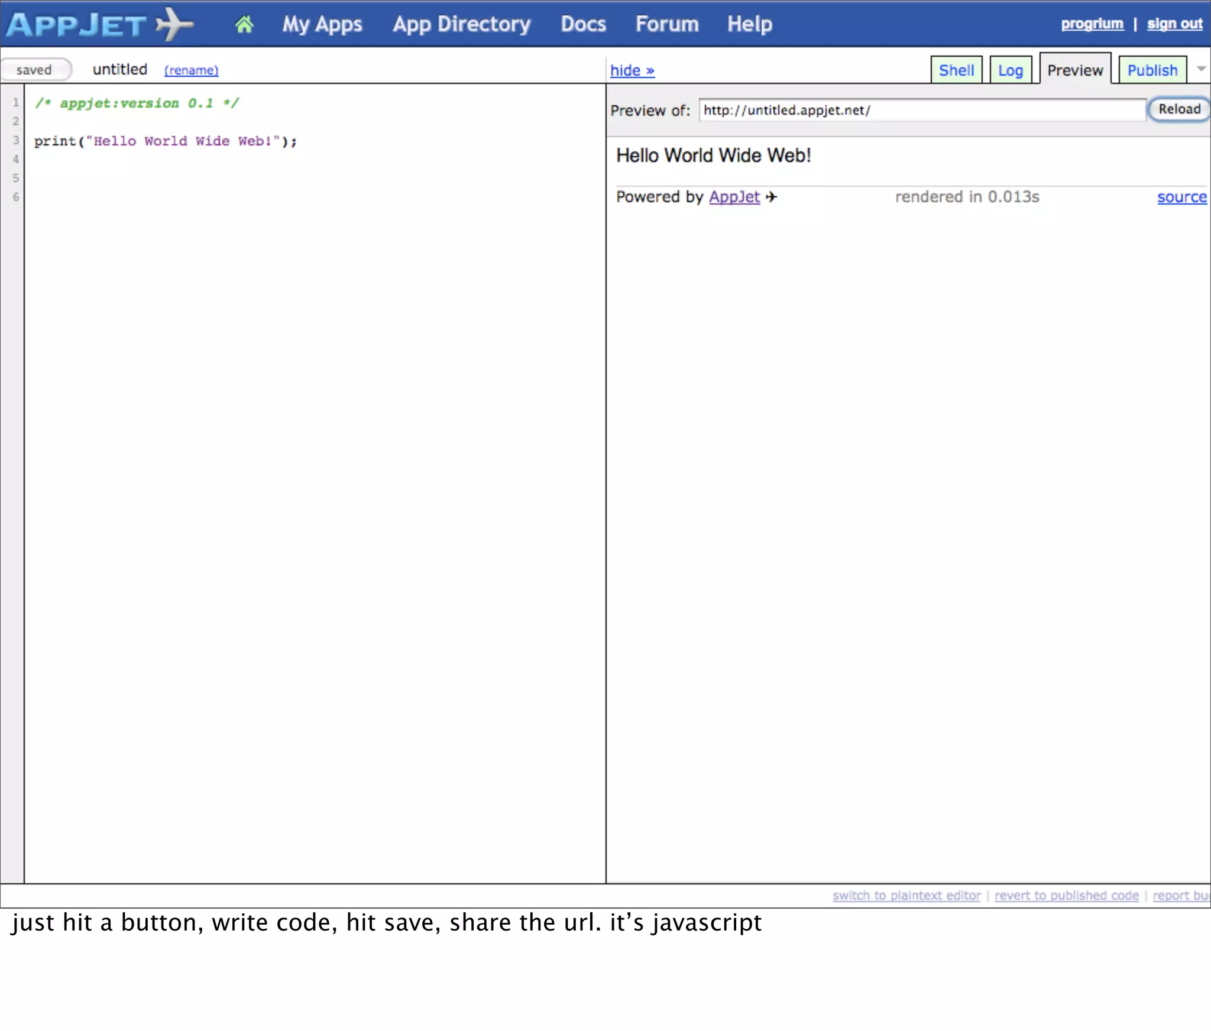This screenshot has width=1211, height=1031.
Task: Collapse the preview pane with hide »
Action: pyautogui.click(x=632, y=71)
